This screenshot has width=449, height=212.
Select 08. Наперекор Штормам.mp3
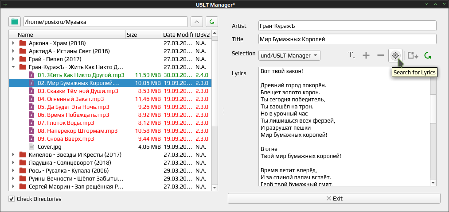tap(78, 131)
